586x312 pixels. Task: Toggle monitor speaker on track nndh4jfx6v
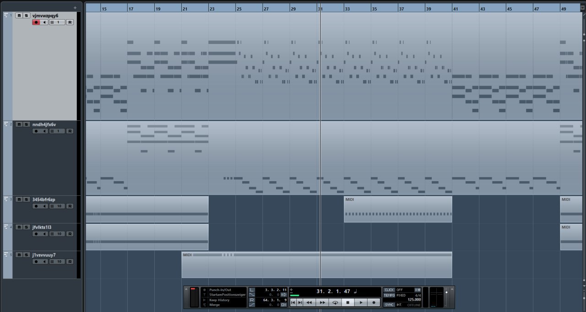44,131
